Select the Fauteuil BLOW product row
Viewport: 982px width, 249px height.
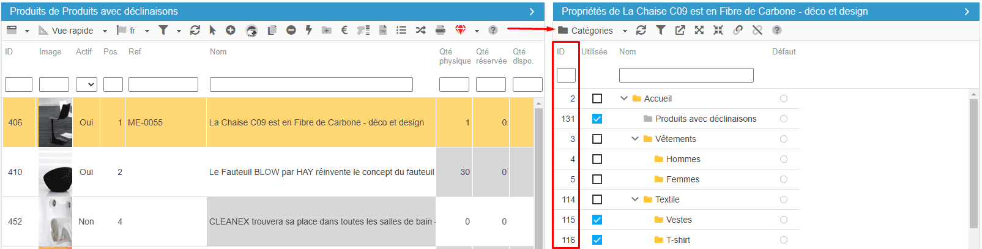[321, 172]
